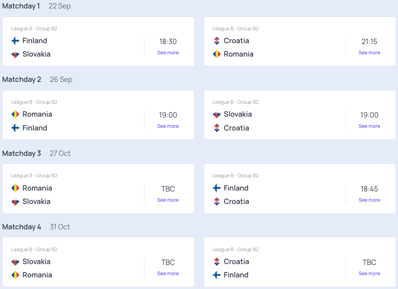Viewport: 398px width, 289px height.
Task: Open See more for Finland vs Croatia 18:45
Action: [x=369, y=200]
